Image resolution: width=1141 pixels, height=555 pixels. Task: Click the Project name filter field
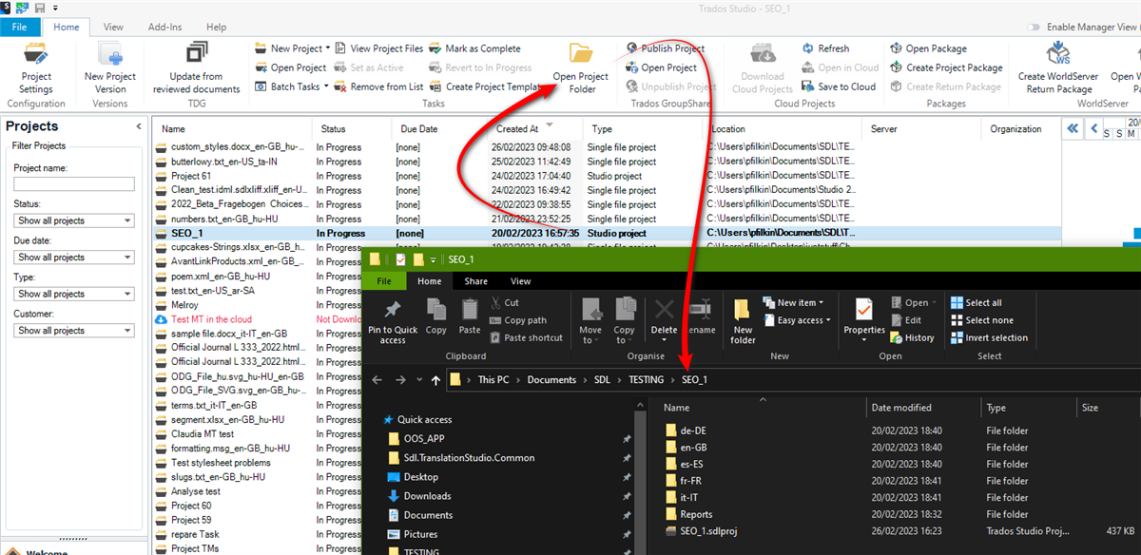[x=72, y=183]
